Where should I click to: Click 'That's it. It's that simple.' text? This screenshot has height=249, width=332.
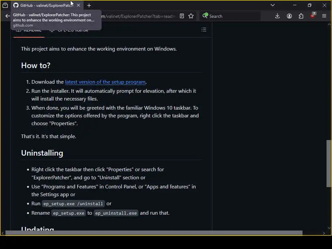49,136
